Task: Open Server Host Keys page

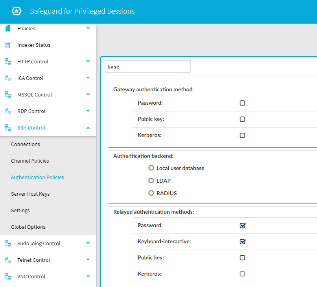Action: (30, 194)
